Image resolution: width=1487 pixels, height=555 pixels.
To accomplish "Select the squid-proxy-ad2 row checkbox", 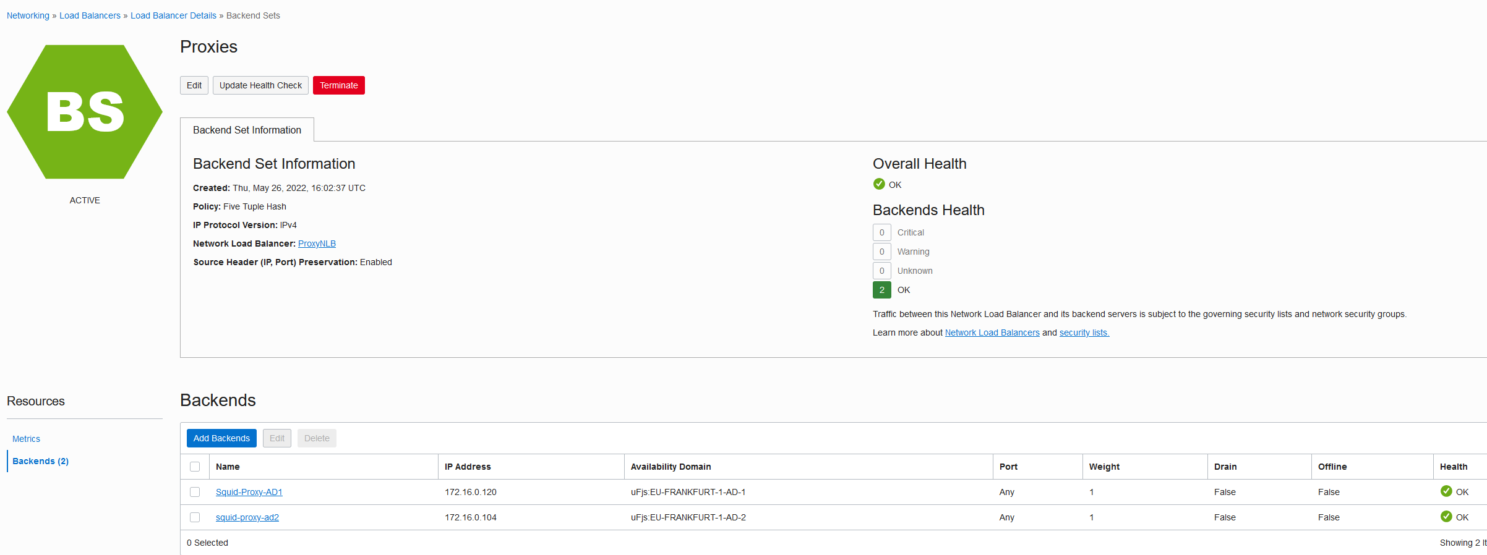I will pyautogui.click(x=195, y=517).
